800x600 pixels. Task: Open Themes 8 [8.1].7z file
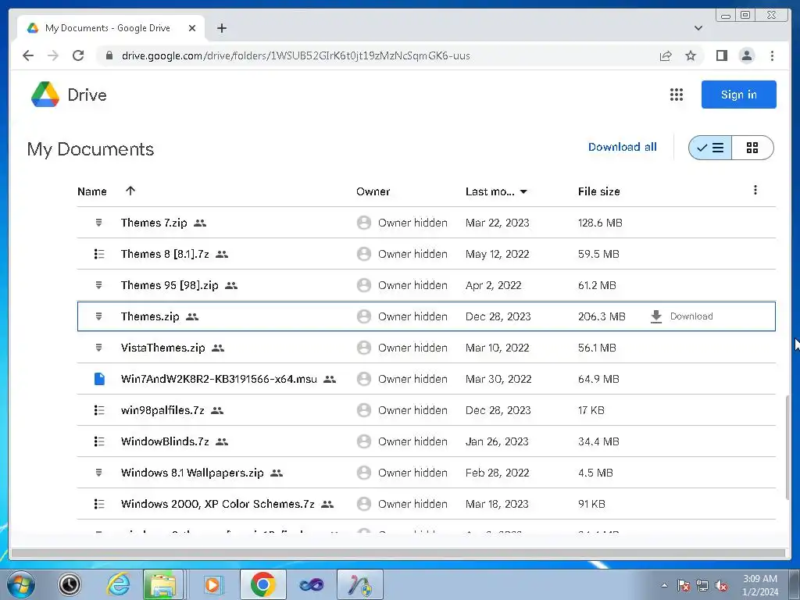pos(165,254)
